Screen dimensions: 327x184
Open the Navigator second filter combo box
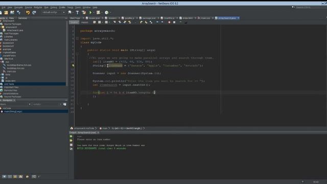click(x=47, y=104)
